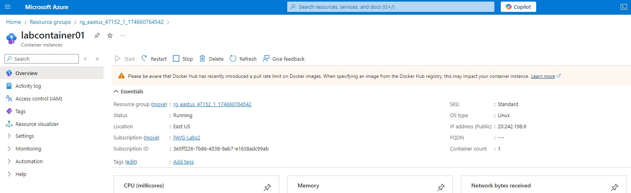Open Cloud Shell from the top bar
This screenshot has width=631, height=193.
pos(624,7)
